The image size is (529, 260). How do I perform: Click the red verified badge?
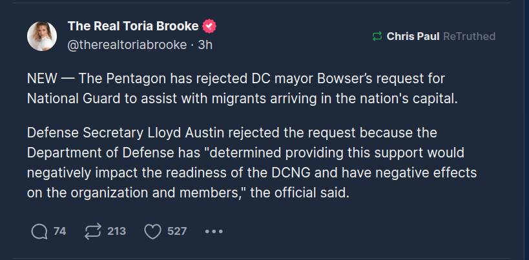tap(209, 26)
